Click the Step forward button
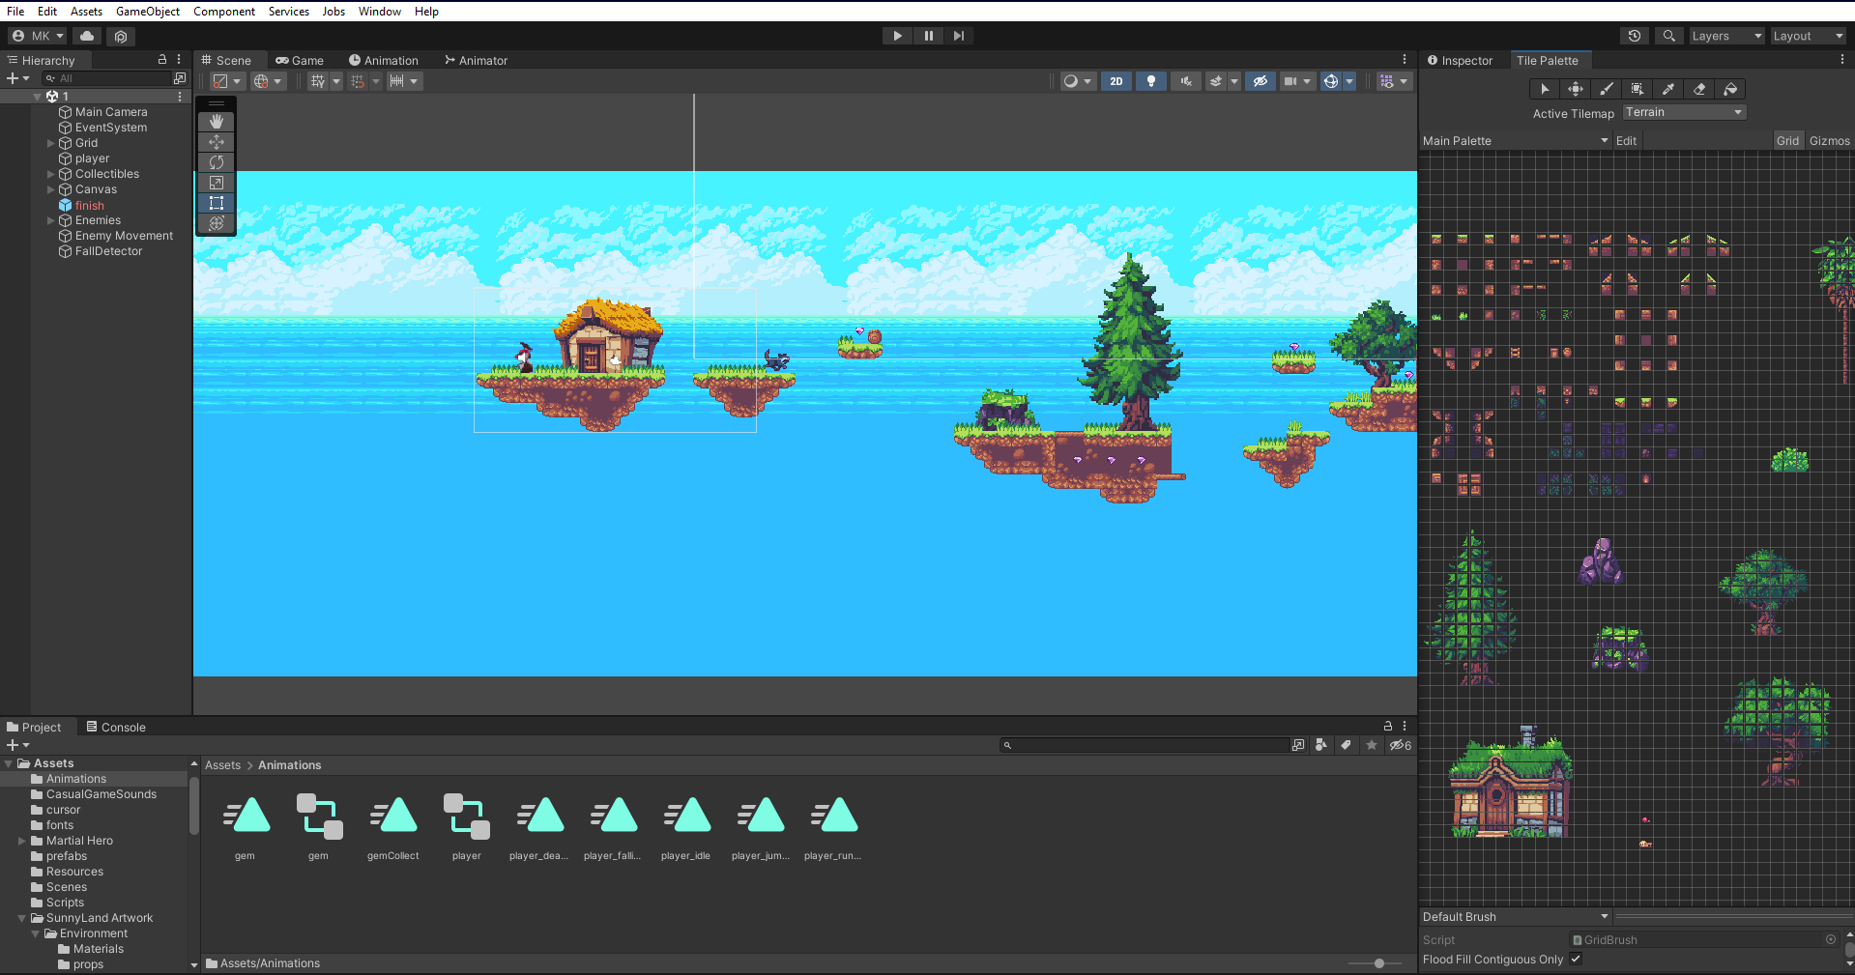Viewport: 1855px width, 975px height. (x=958, y=36)
